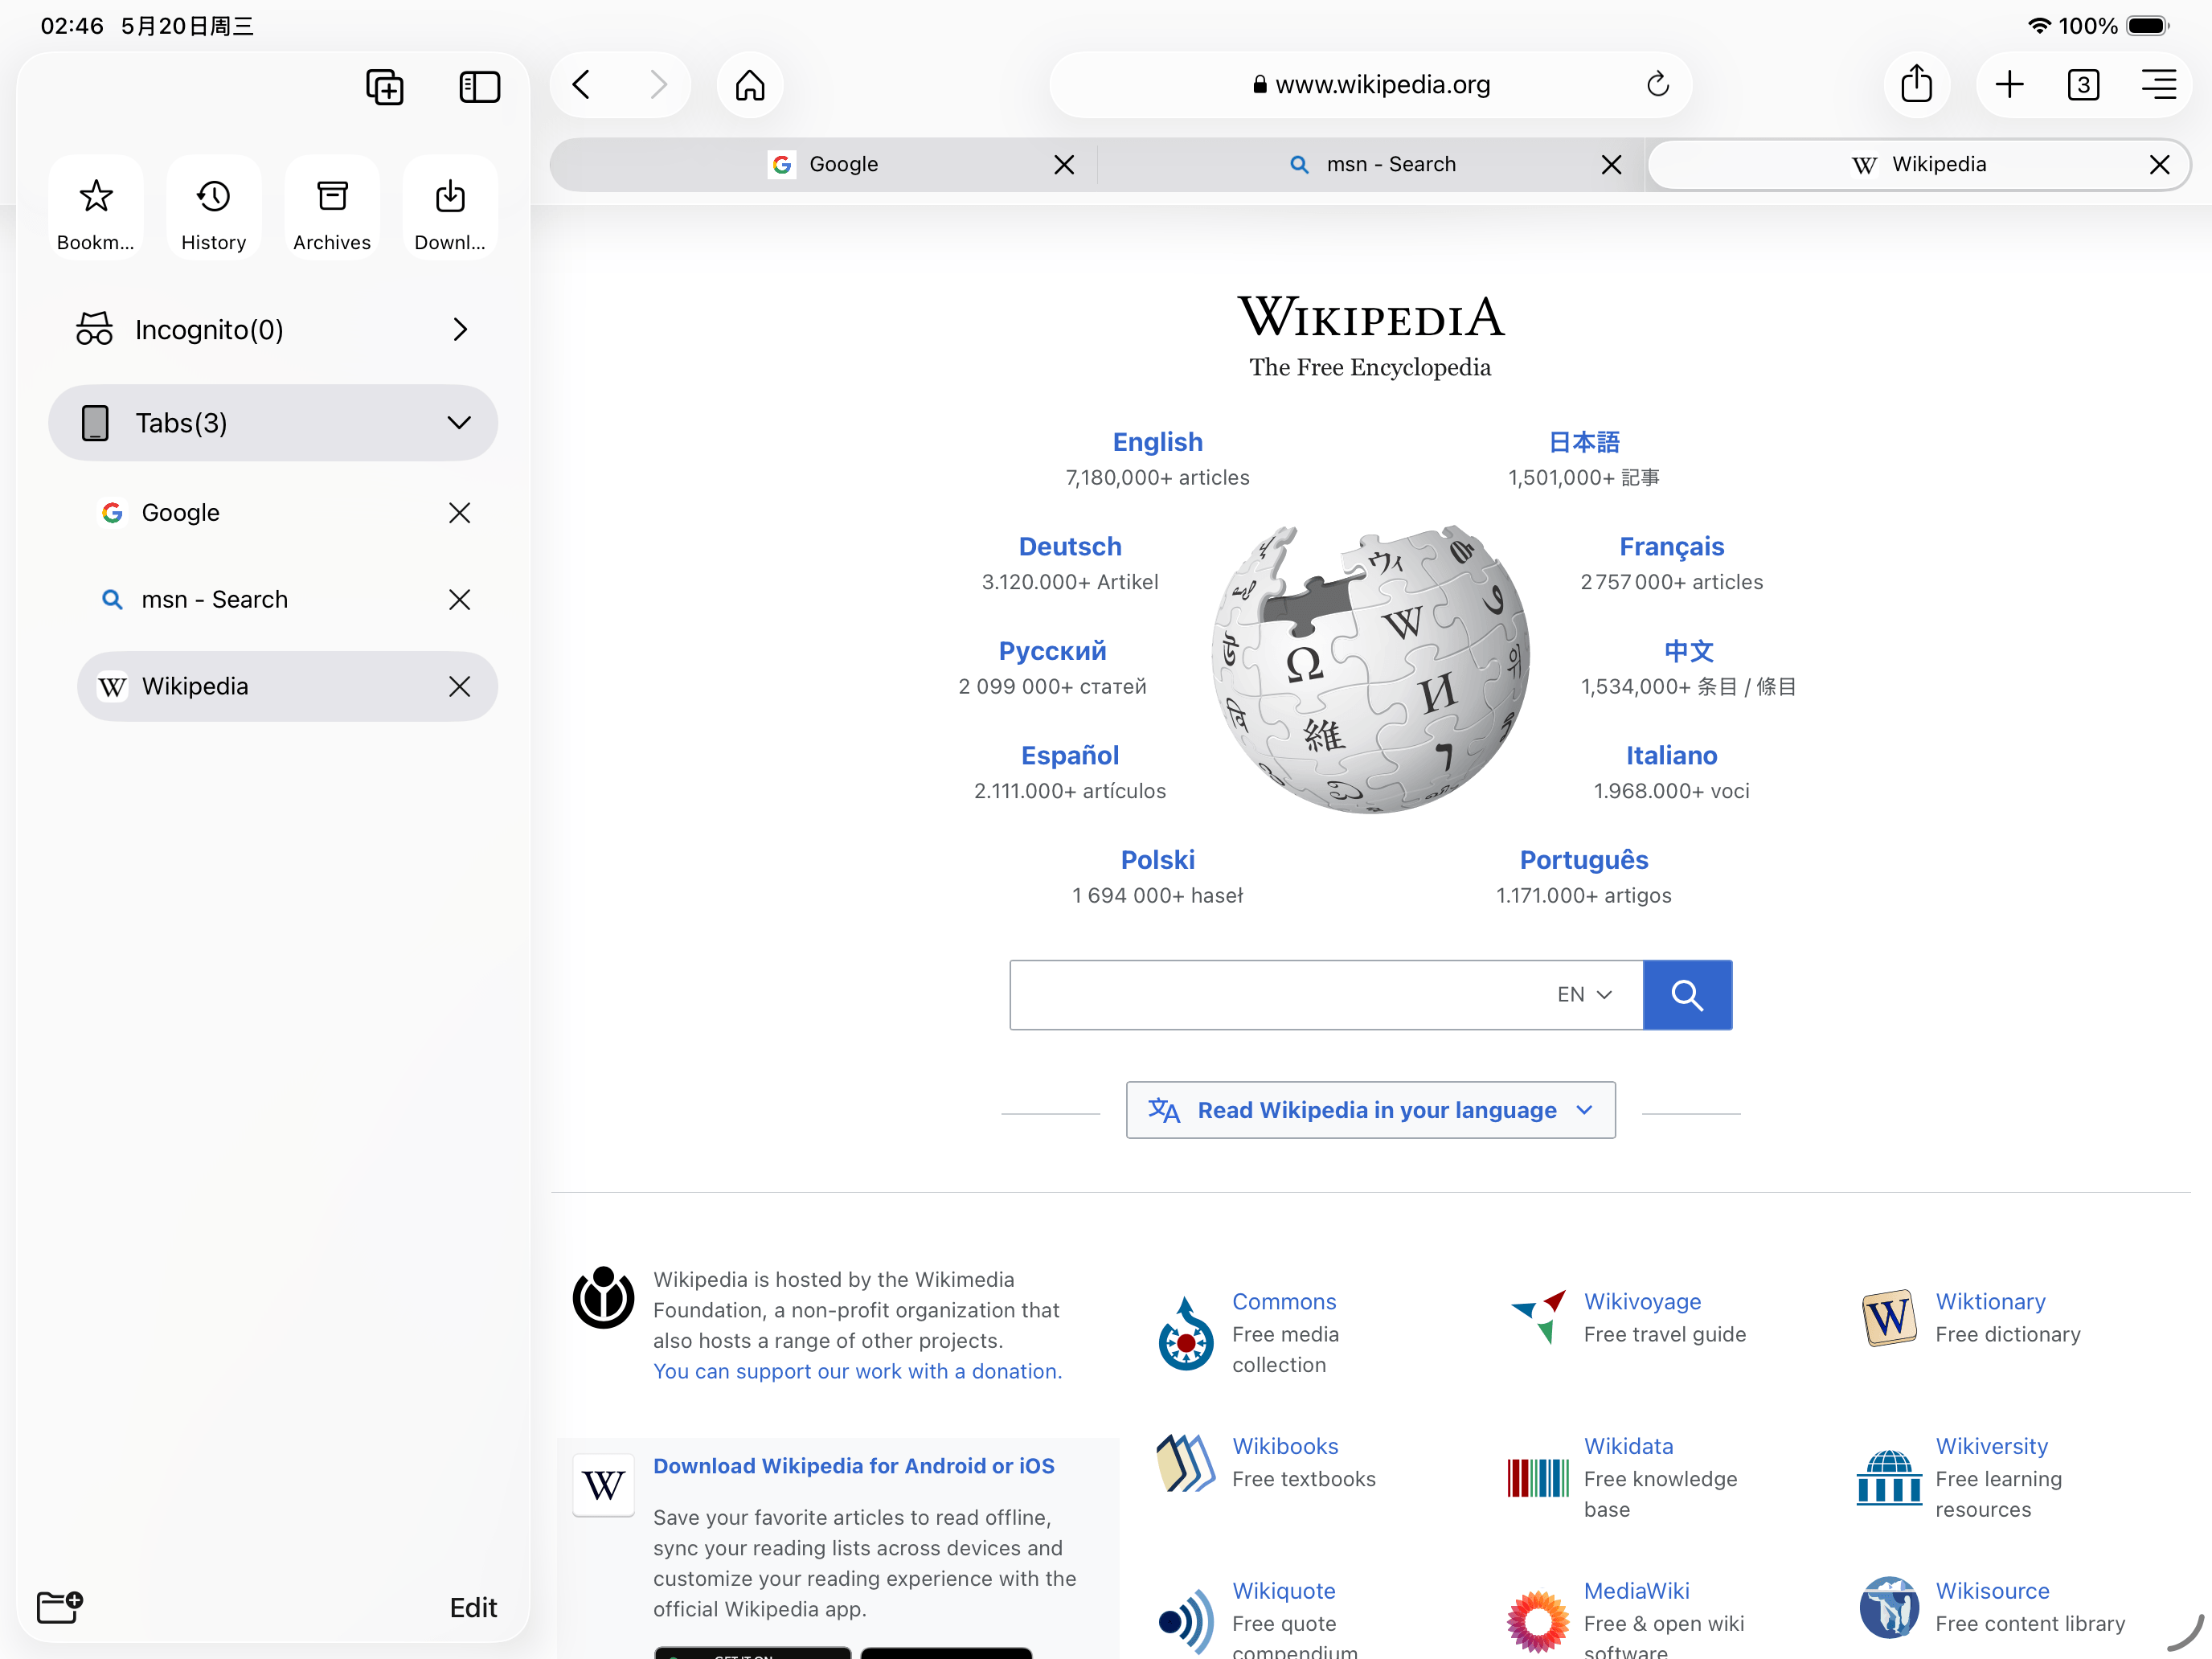Click the Wikivoyage logo icon

point(1538,1317)
